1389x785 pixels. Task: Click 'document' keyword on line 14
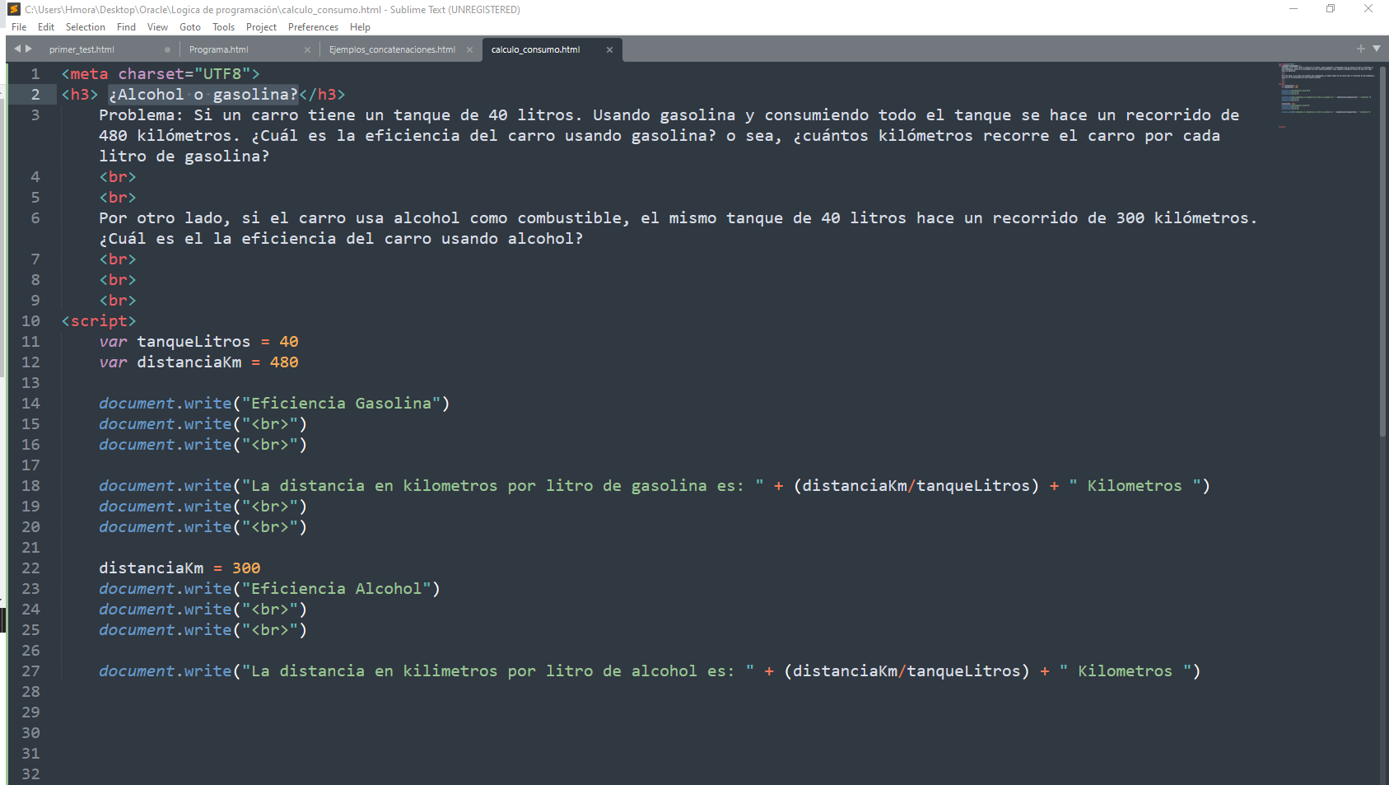(x=137, y=403)
